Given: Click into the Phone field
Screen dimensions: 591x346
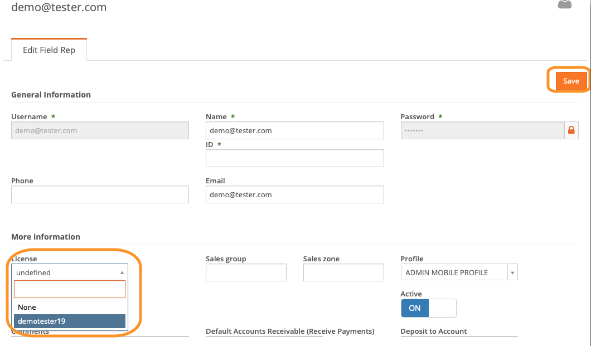Looking at the screenshot, I should coord(100,194).
